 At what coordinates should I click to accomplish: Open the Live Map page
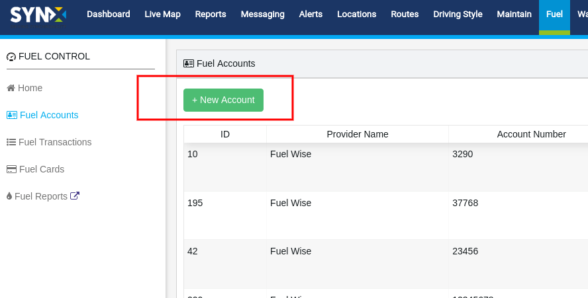pyautogui.click(x=162, y=15)
